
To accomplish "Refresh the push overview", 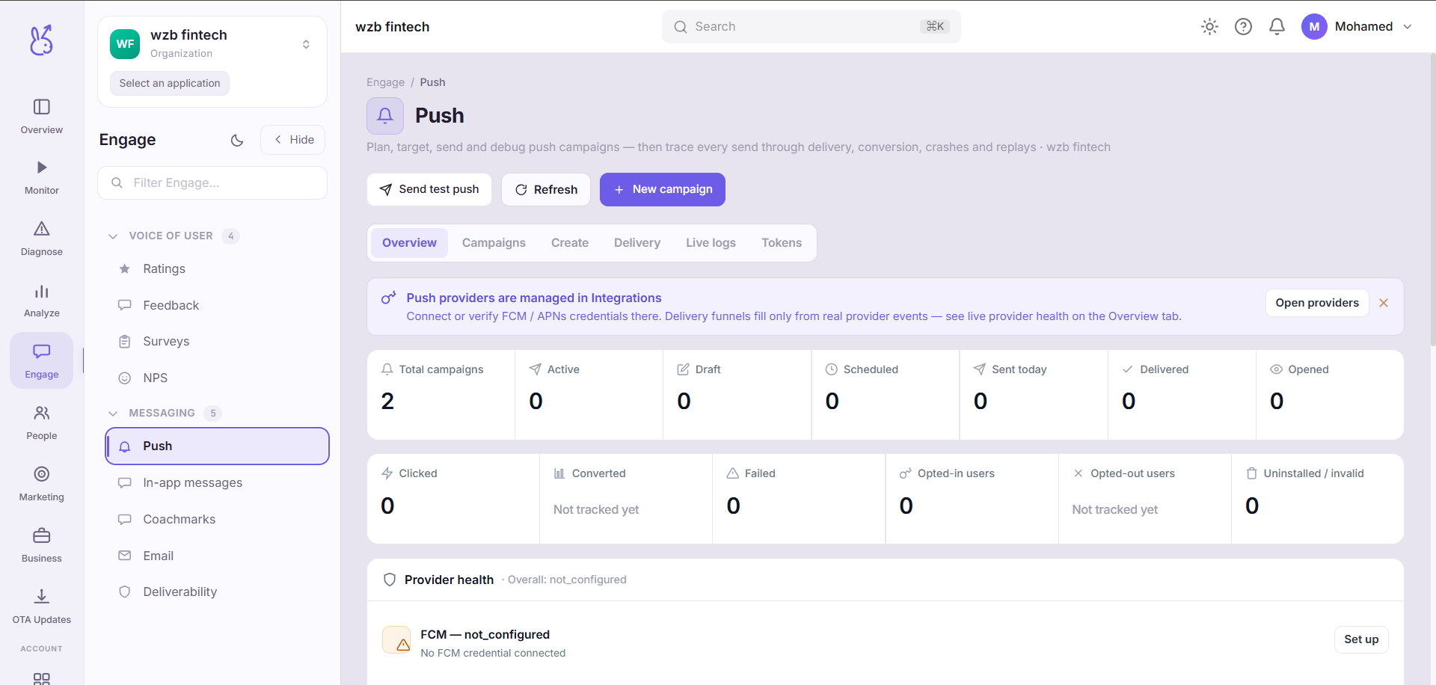I will 546,190.
